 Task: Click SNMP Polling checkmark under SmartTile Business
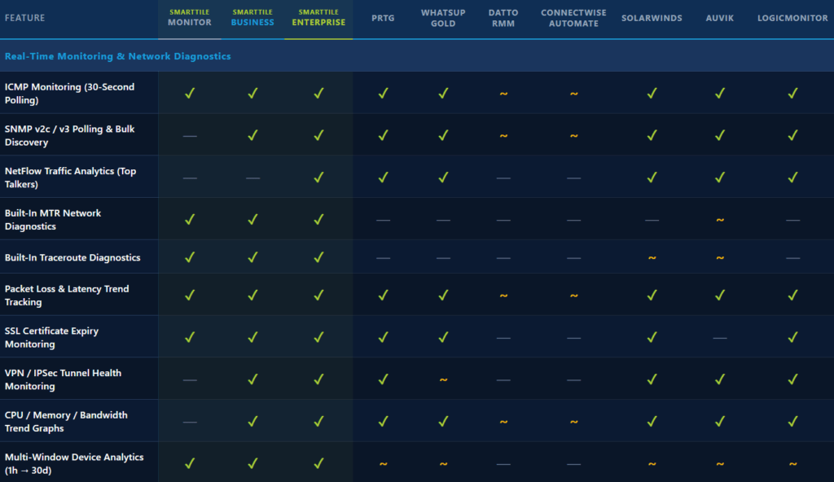(252, 135)
